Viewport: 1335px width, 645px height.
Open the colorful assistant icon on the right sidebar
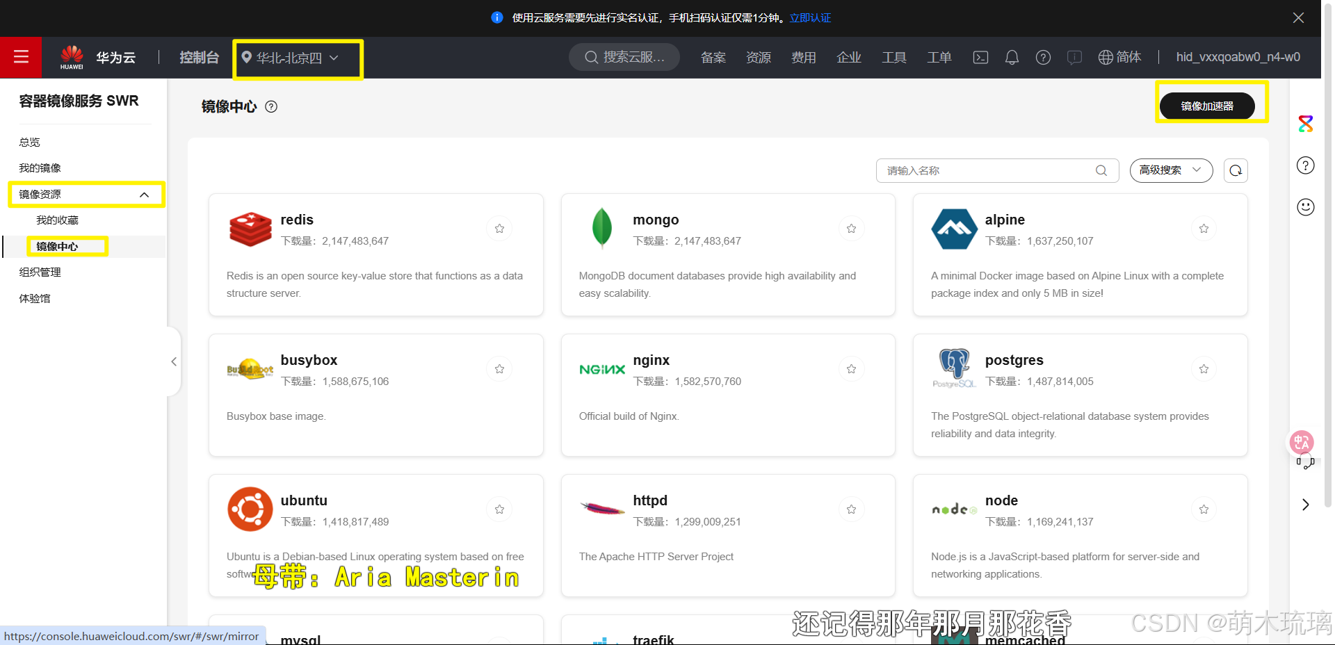[x=1306, y=124]
